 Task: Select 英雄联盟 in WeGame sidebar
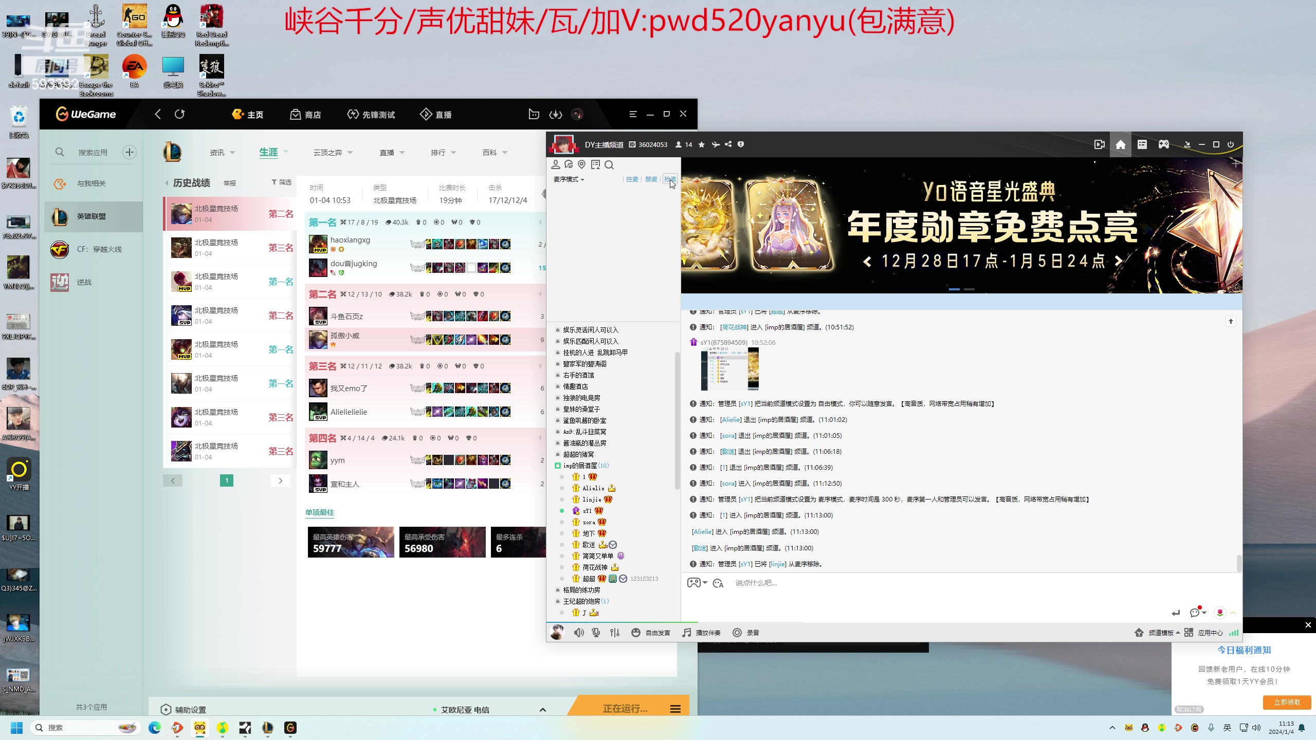click(93, 216)
